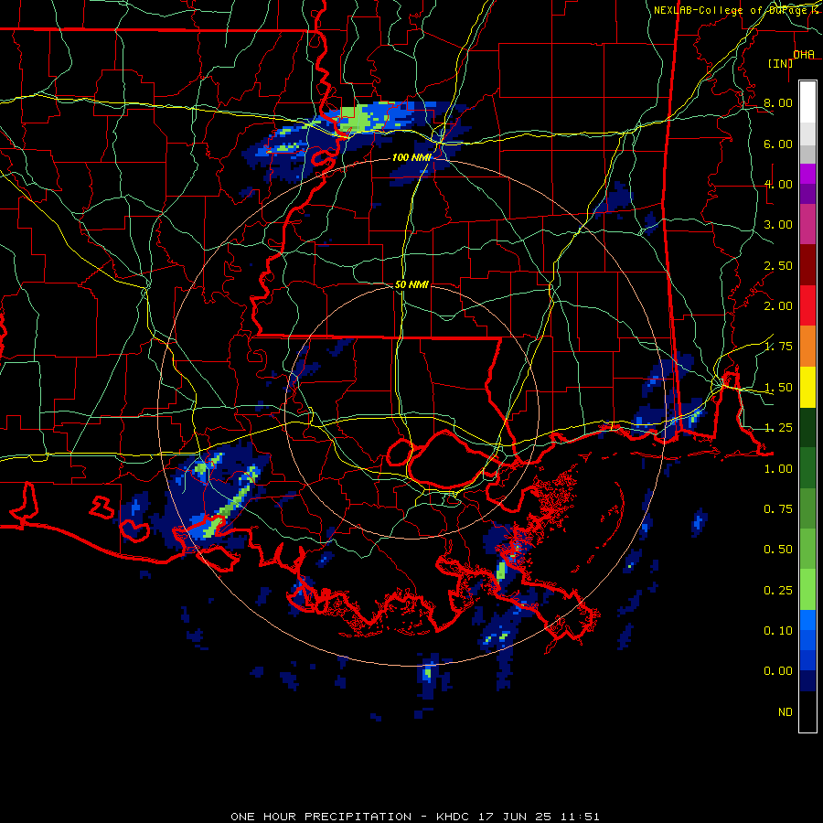Select the 3.00 legend value

tap(778, 225)
